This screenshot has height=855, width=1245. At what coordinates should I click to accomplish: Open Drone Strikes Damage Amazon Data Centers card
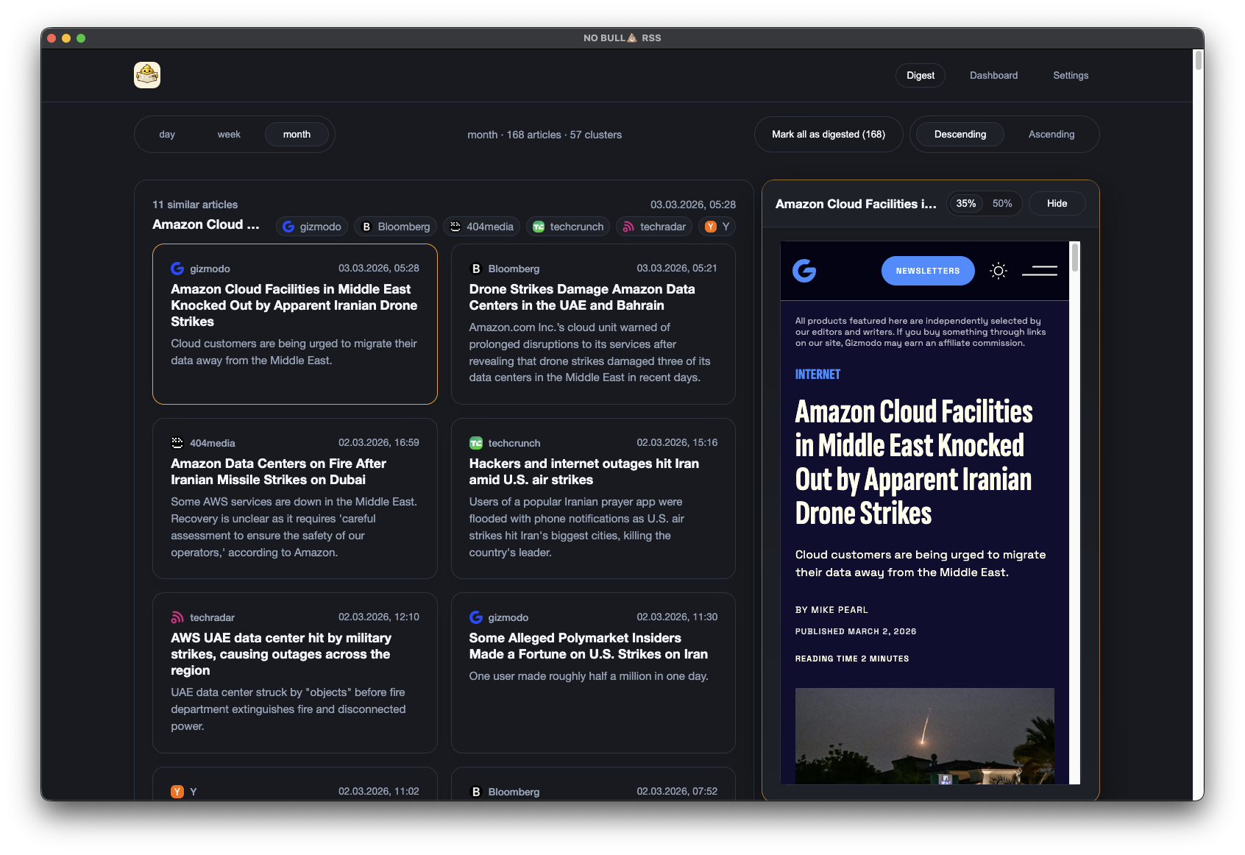(x=593, y=324)
